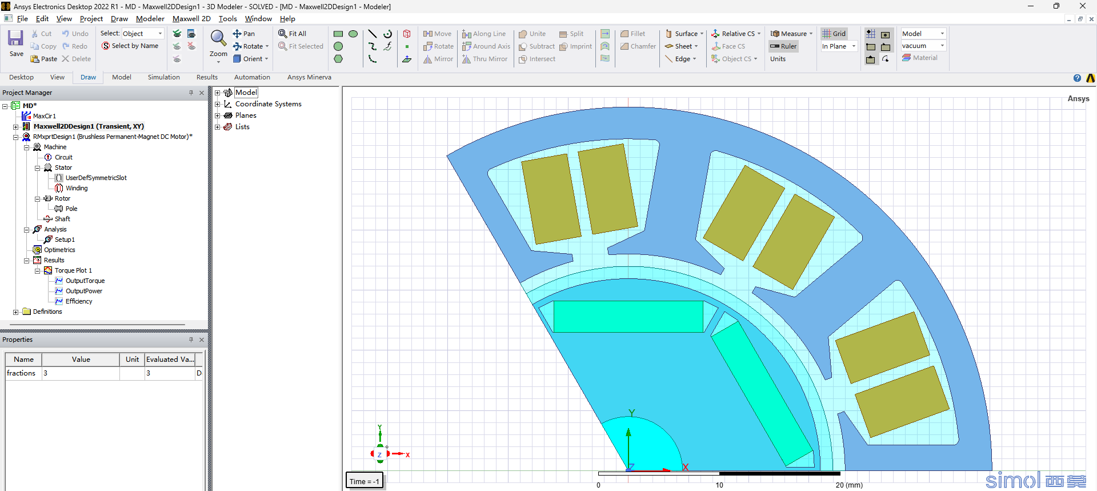Viewport: 1097px width, 491px height.
Task: Toggle the Ruler display
Action: tap(783, 46)
